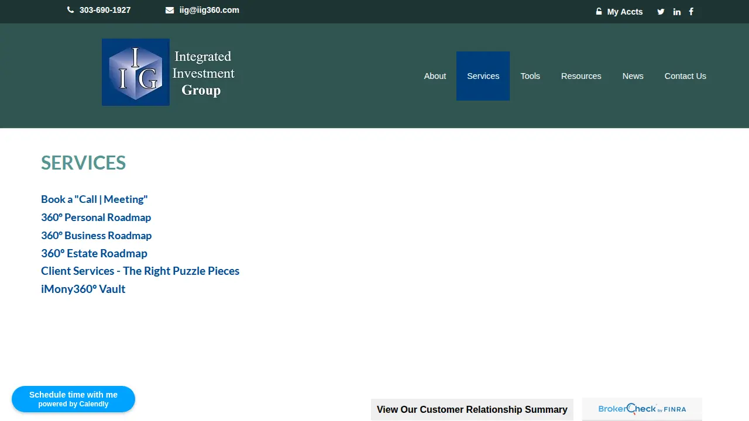Go to the Resources menu

(x=581, y=76)
